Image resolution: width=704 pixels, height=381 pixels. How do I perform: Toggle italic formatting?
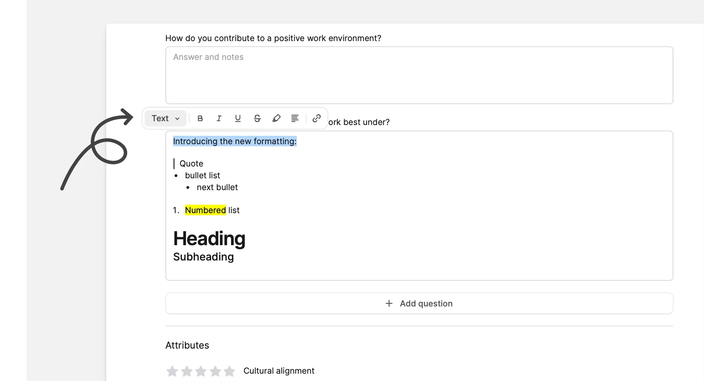click(x=219, y=118)
